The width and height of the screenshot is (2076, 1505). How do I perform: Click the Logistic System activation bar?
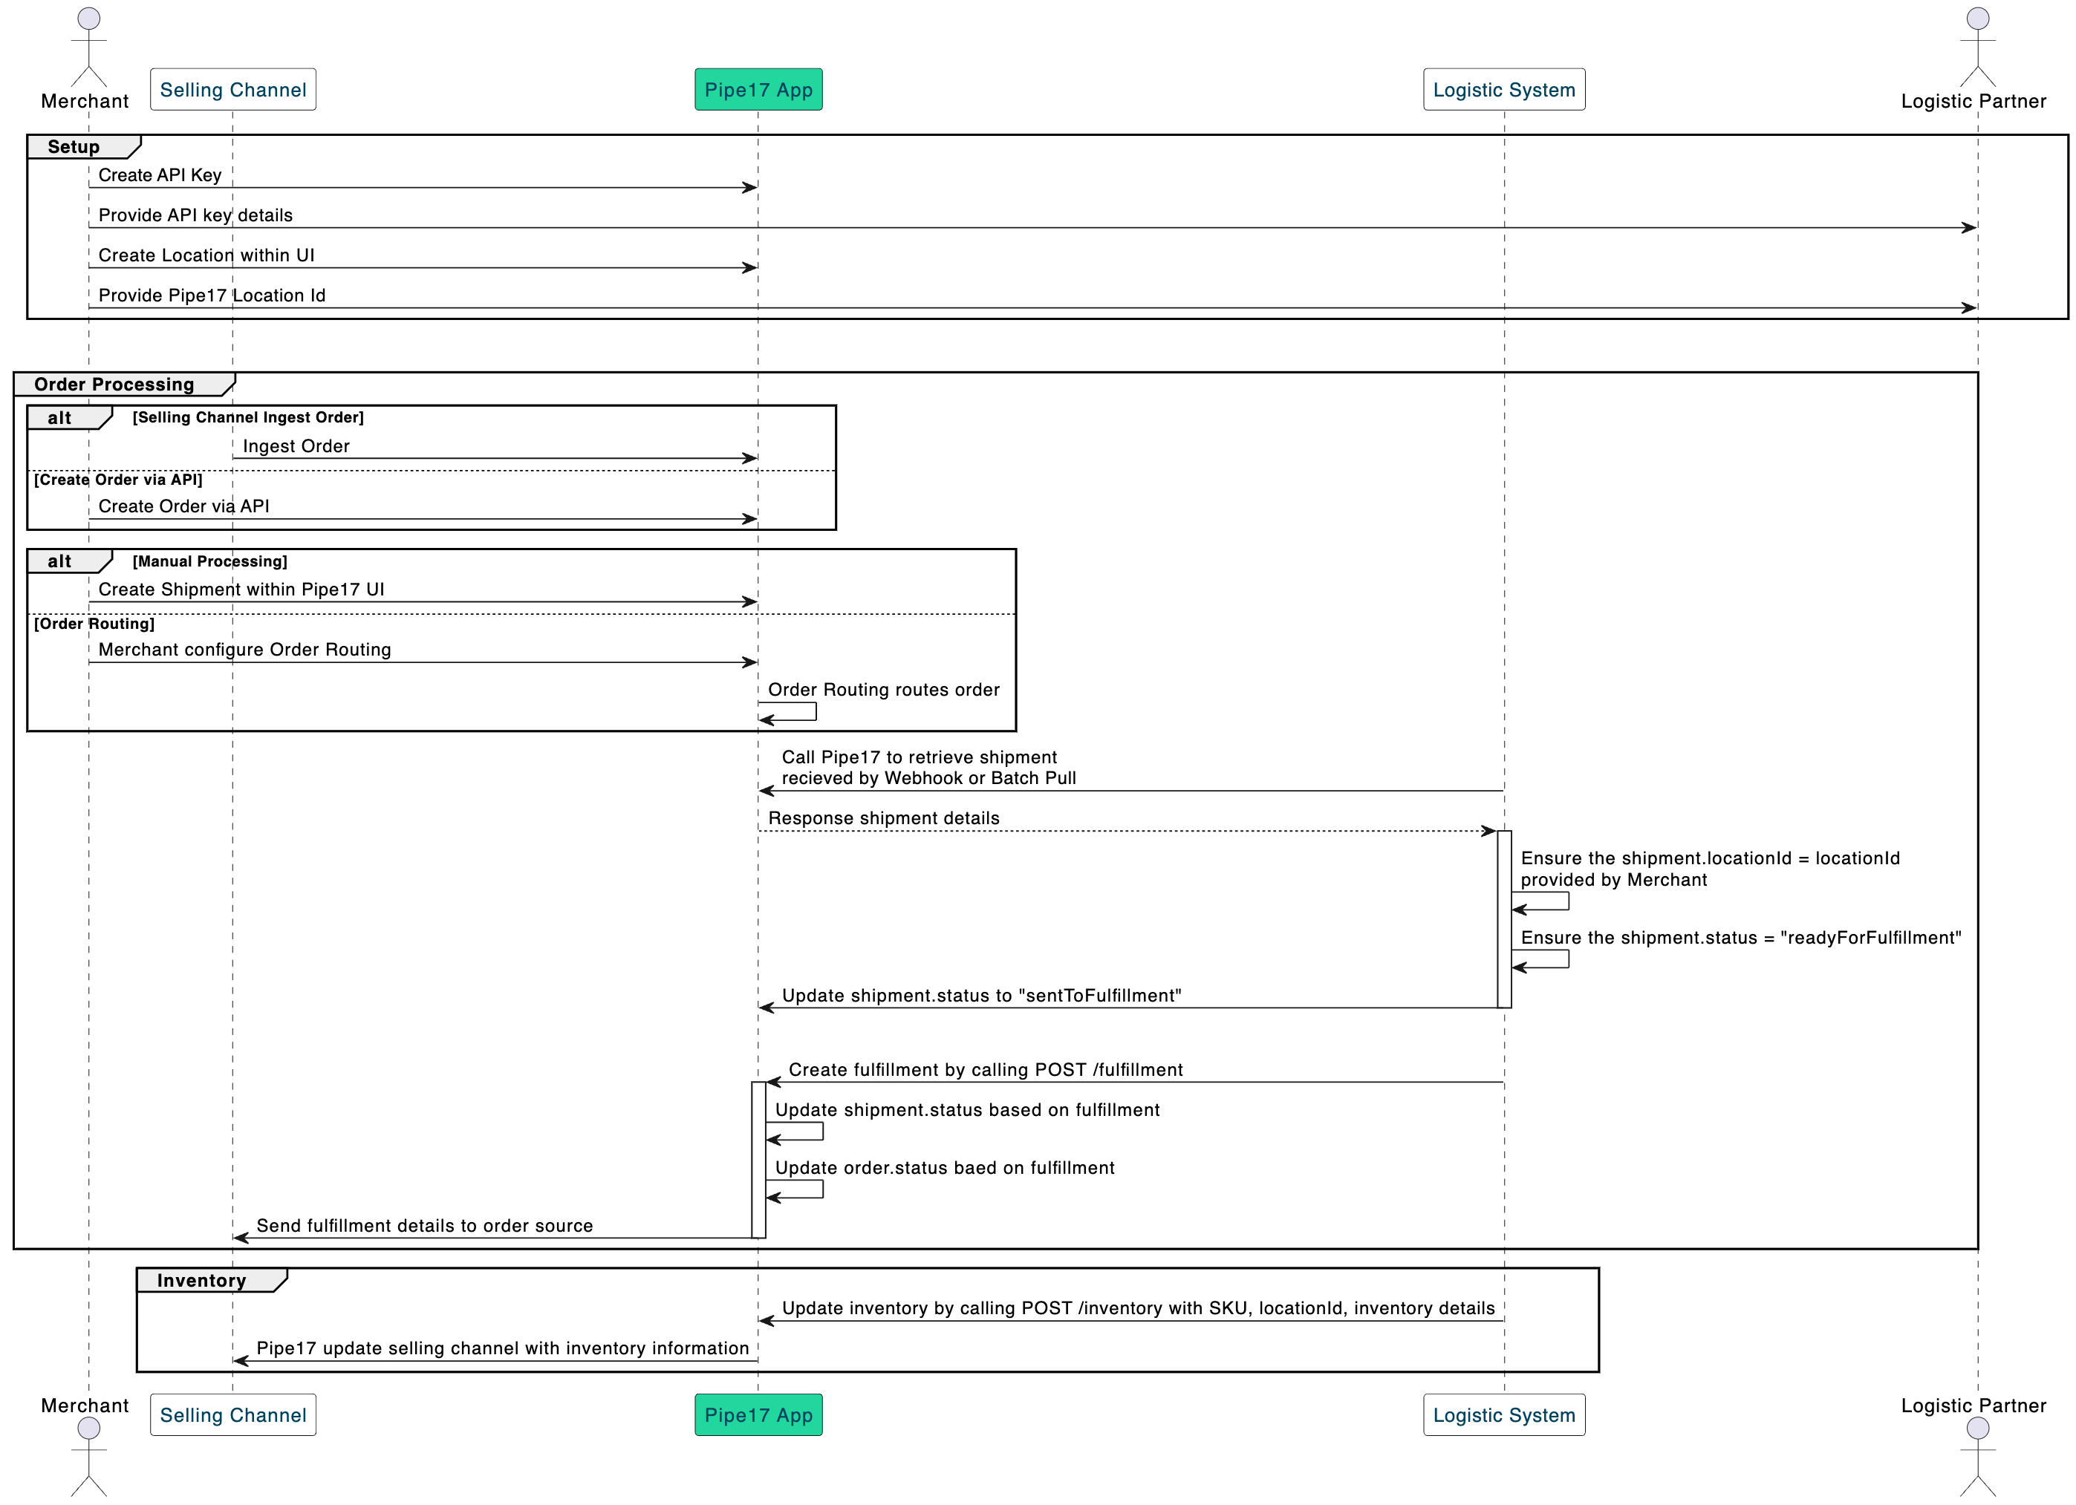(1504, 918)
